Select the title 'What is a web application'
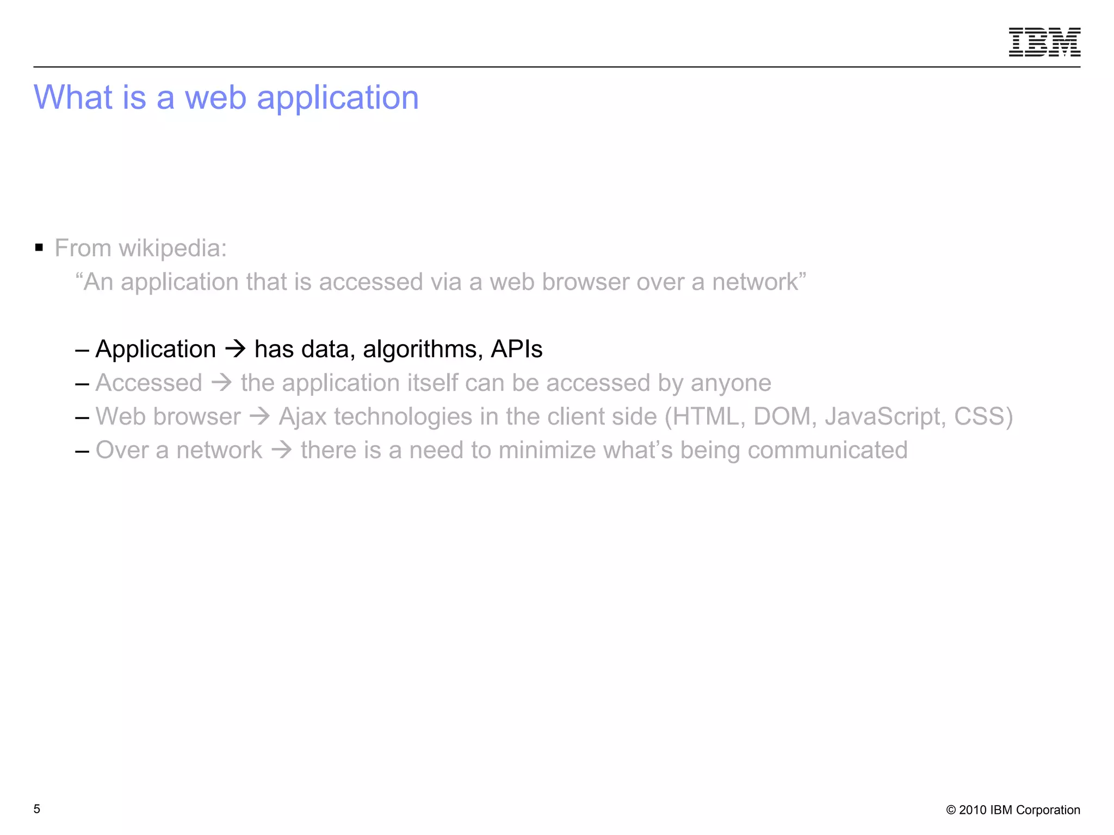 (226, 98)
